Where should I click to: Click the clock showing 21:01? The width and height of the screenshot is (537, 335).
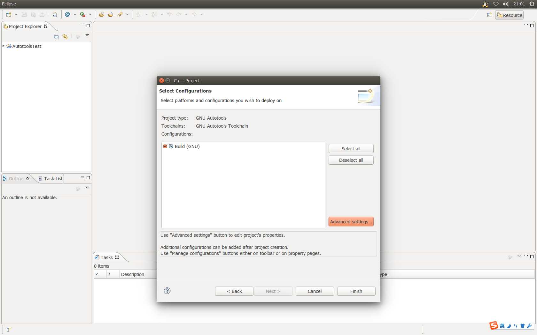519,4
